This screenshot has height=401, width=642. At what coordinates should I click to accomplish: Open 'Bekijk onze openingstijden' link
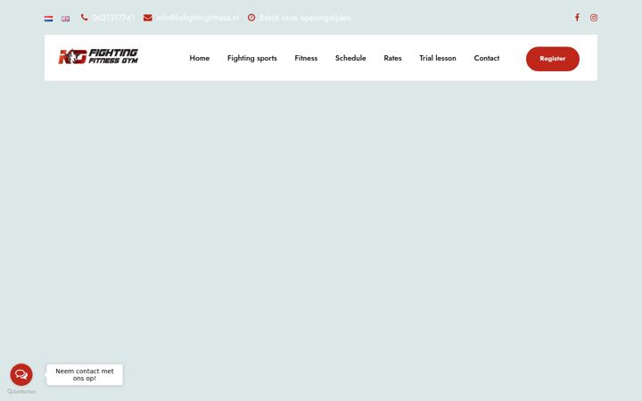click(305, 18)
